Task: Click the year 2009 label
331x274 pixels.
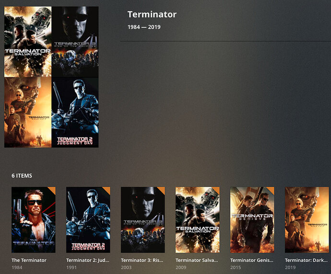Action: point(181,267)
